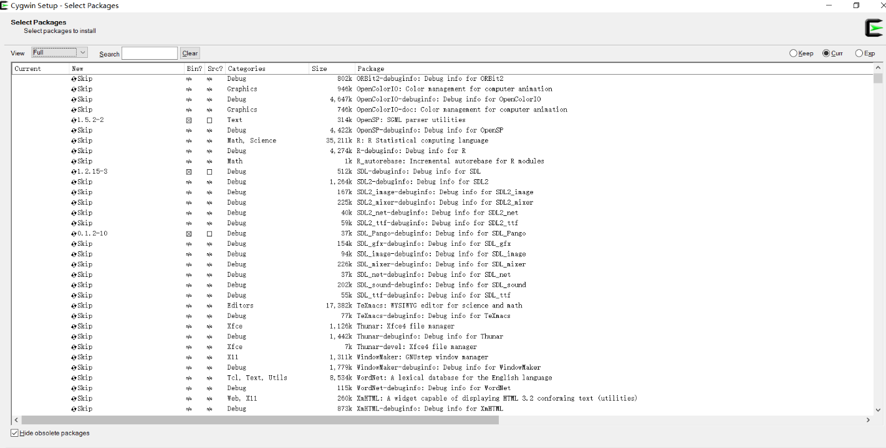The width and height of the screenshot is (886, 448).
Task: Click the Current column header
Action: pyautogui.click(x=41, y=68)
